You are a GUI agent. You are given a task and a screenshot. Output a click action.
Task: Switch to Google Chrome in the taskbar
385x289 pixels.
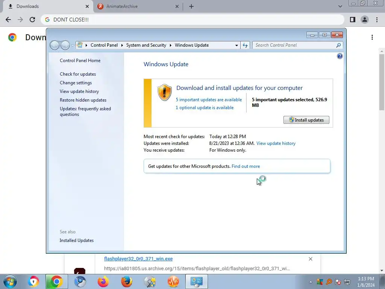[x=56, y=281]
